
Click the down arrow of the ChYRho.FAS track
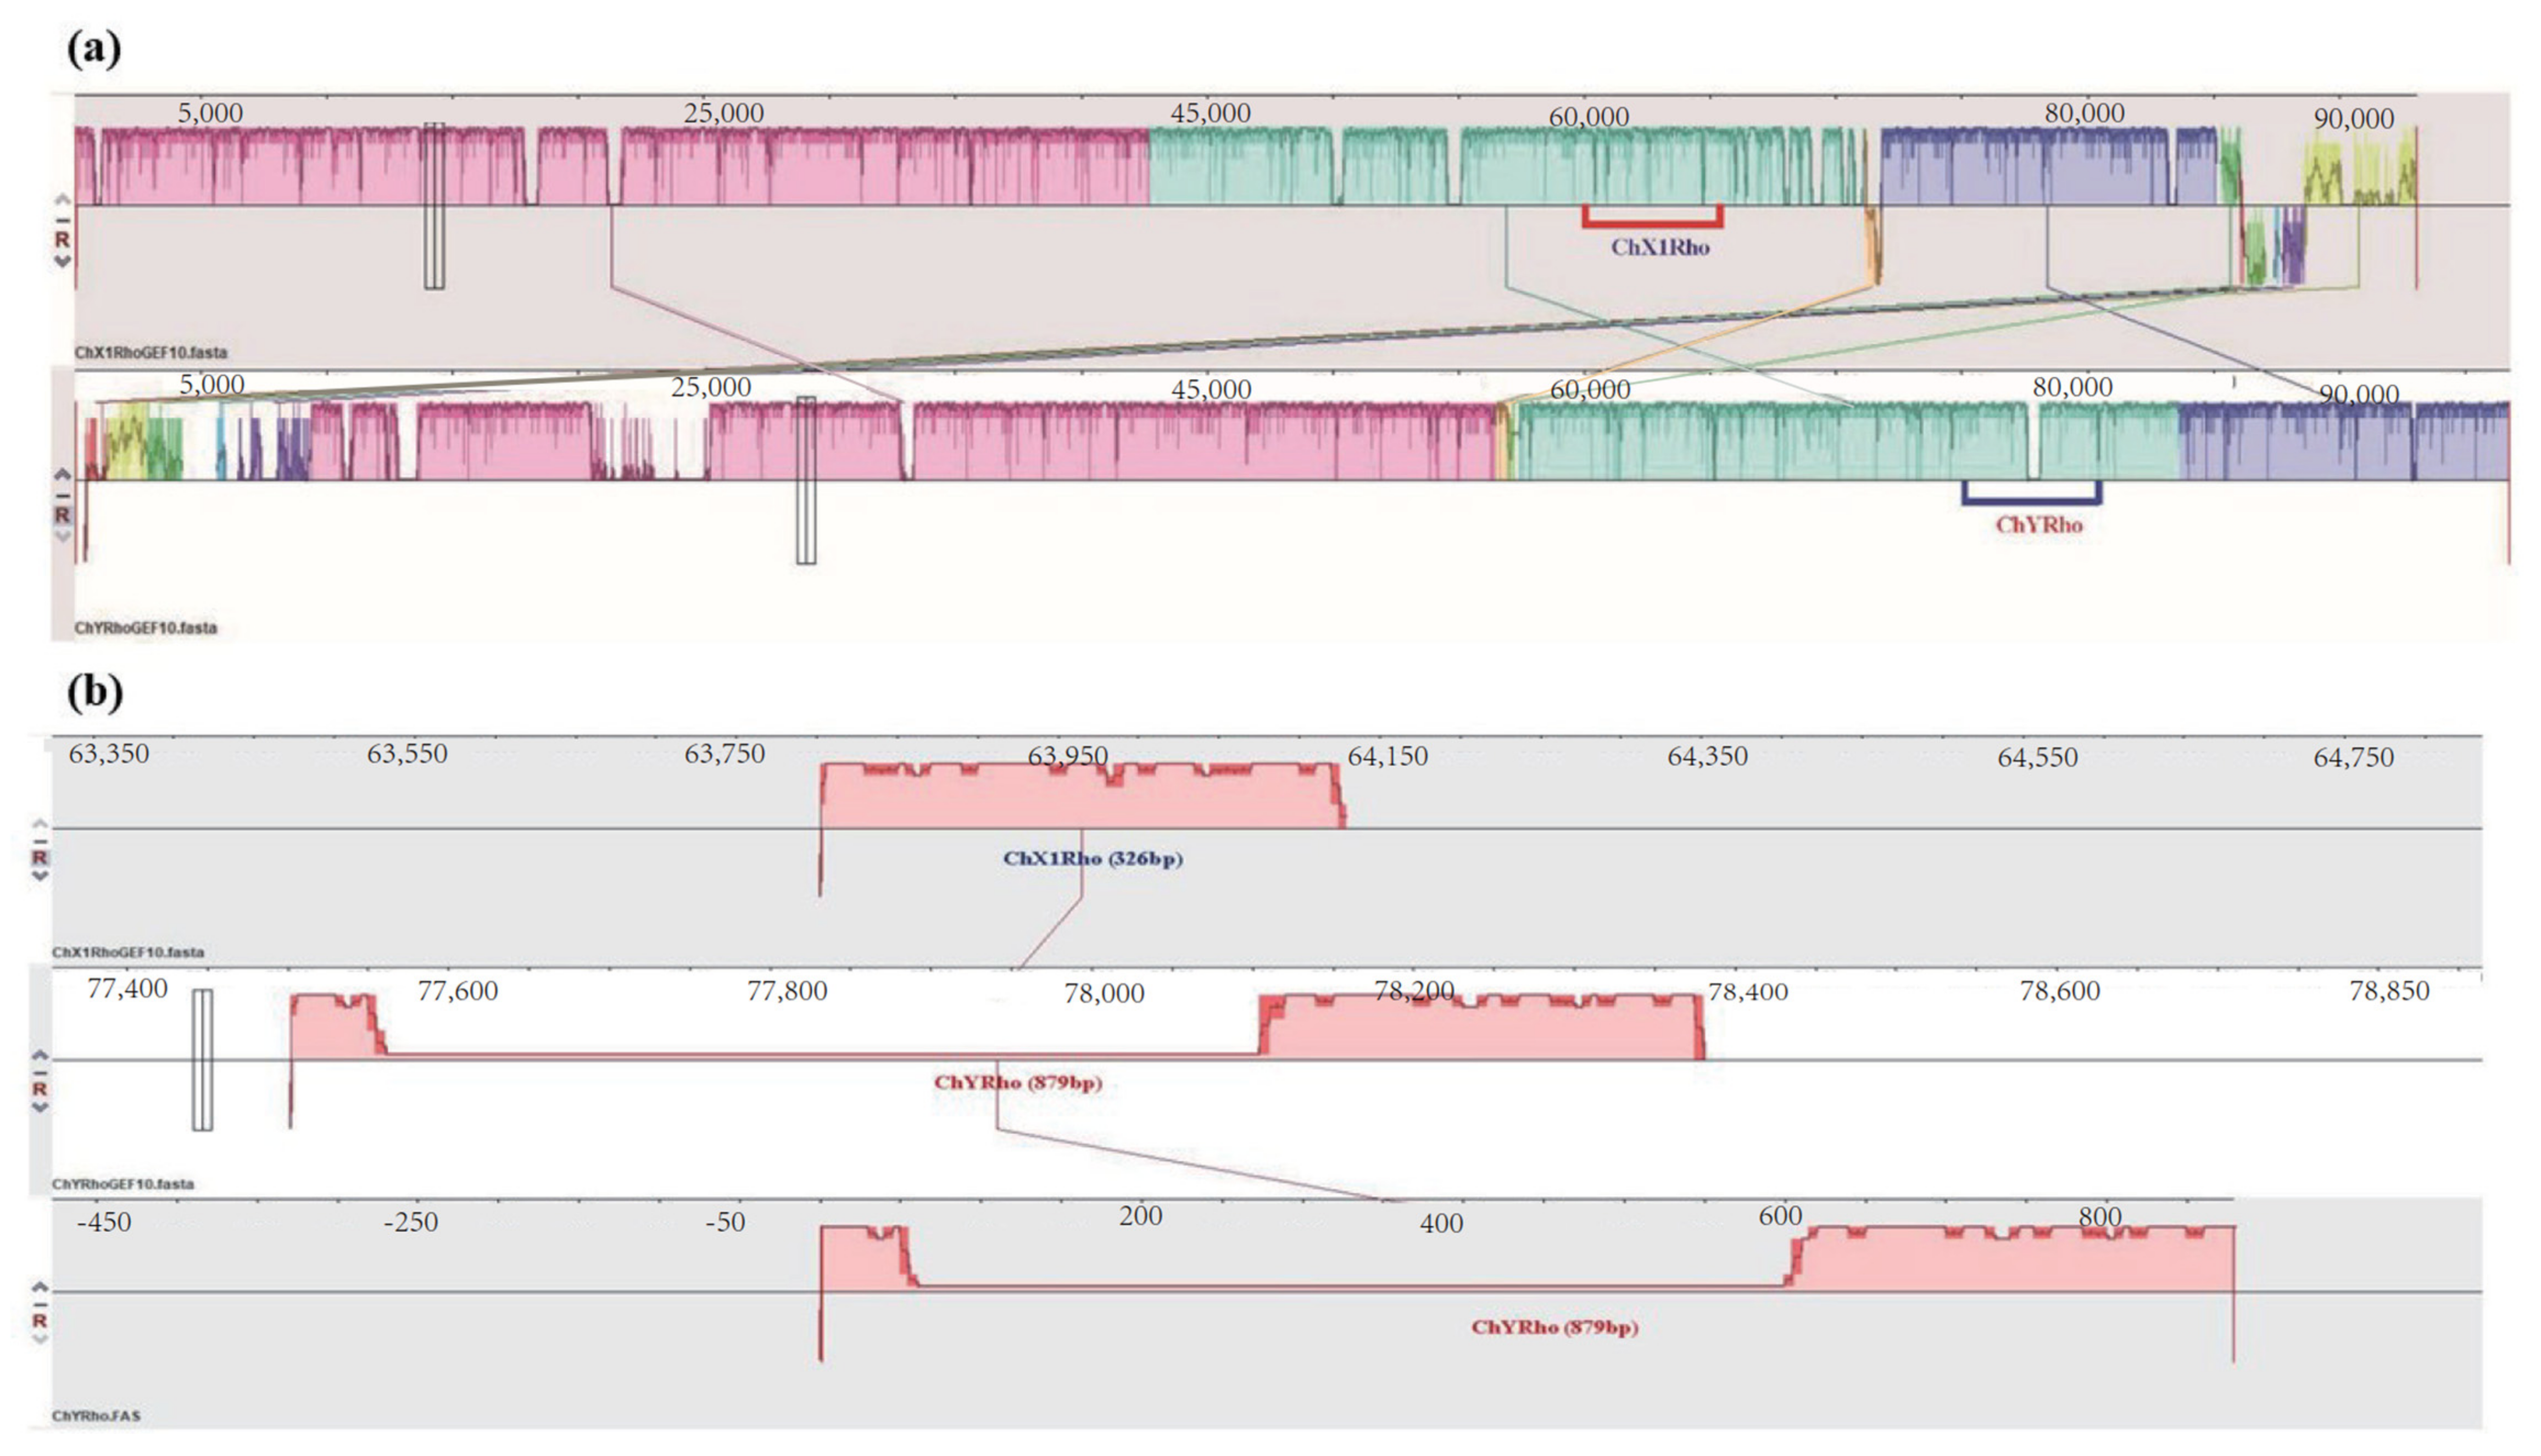click(x=40, y=1340)
